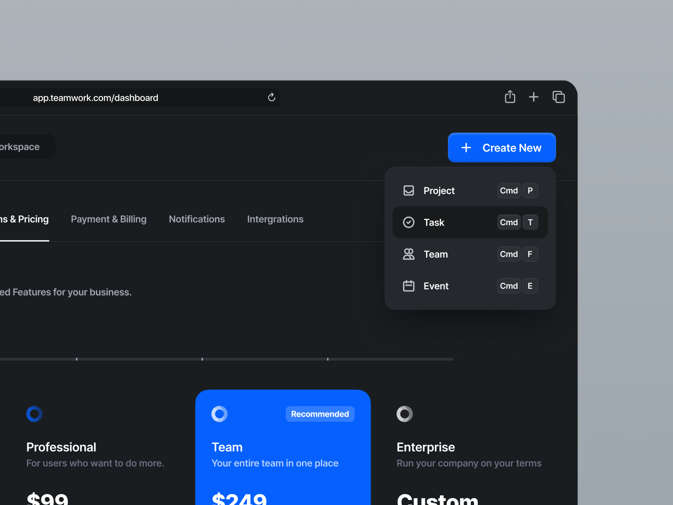This screenshot has height=505, width=673.
Task: Select the Professional plan radio indicator
Action: (34, 414)
